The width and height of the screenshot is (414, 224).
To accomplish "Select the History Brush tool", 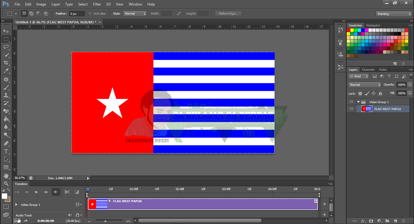I will click(6, 103).
